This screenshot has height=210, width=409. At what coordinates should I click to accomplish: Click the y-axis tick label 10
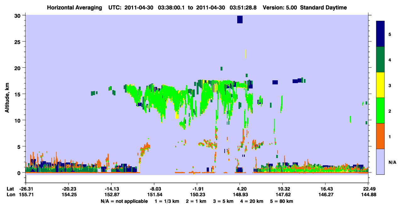click(x=18, y=120)
